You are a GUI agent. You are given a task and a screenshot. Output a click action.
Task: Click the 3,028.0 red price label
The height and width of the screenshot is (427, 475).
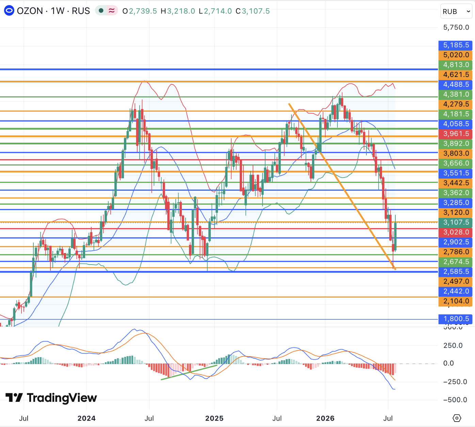[x=456, y=233]
